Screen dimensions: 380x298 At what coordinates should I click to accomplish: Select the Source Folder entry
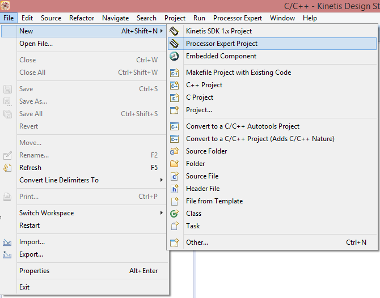[272, 151]
